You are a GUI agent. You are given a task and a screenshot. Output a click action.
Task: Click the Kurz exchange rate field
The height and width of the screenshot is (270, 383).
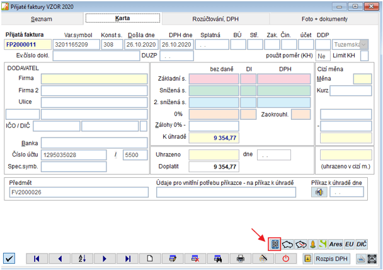[351, 90]
